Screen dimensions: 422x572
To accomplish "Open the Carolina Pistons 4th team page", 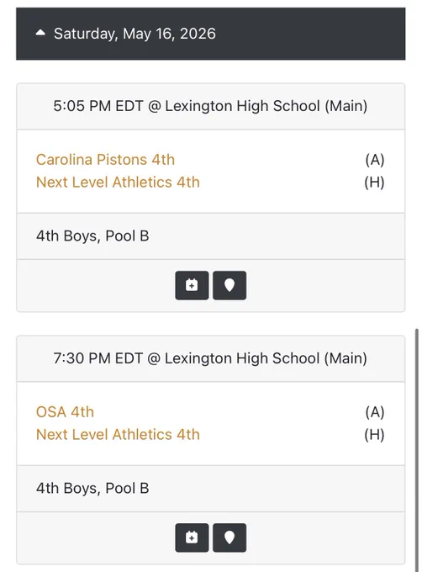I will coord(105,160).
